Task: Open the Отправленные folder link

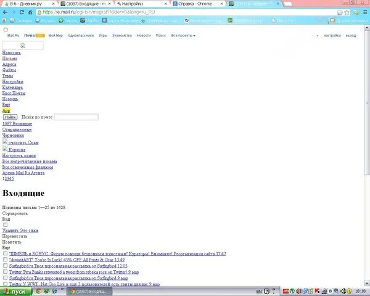Action: pyautogui.click(x=17, y=129)
